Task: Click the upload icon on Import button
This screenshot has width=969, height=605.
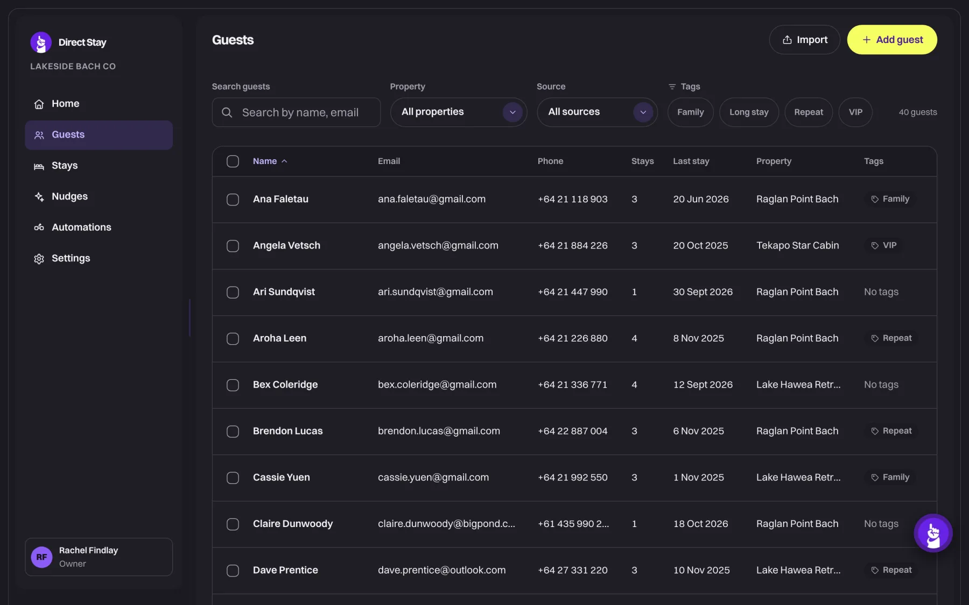Action: click(787, 40)
